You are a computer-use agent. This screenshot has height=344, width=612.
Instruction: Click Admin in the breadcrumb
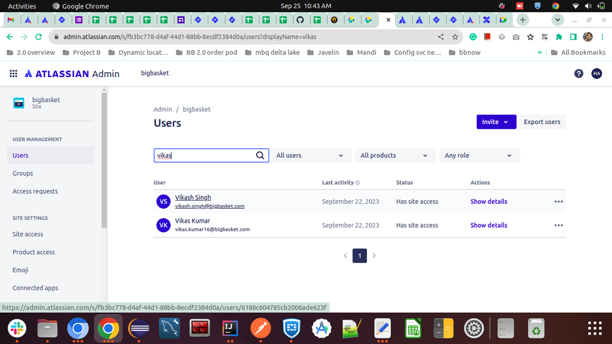tap(162, 109)
